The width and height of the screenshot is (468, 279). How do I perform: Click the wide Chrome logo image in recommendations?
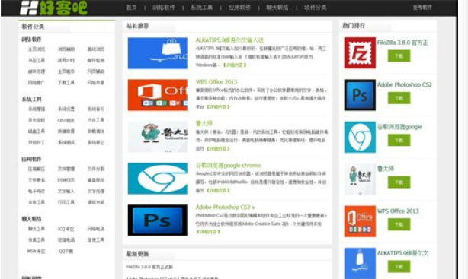coord(158,179)
